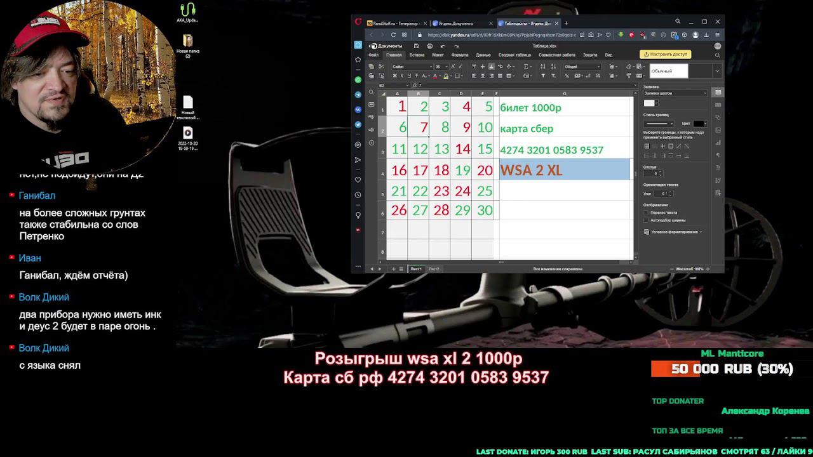
Task: Open a new browser tab
Action: pyautogui.click(x=566, y=23)
